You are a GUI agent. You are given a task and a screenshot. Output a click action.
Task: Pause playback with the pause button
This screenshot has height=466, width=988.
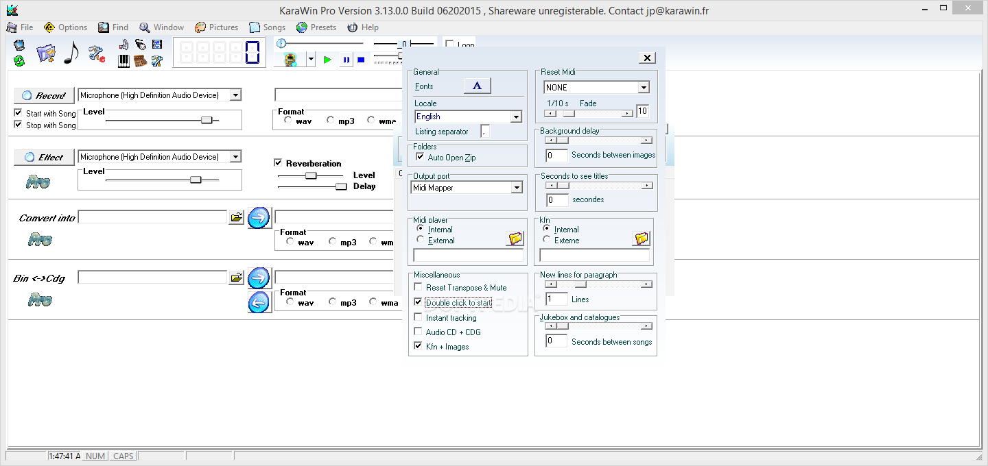point(346,60)
